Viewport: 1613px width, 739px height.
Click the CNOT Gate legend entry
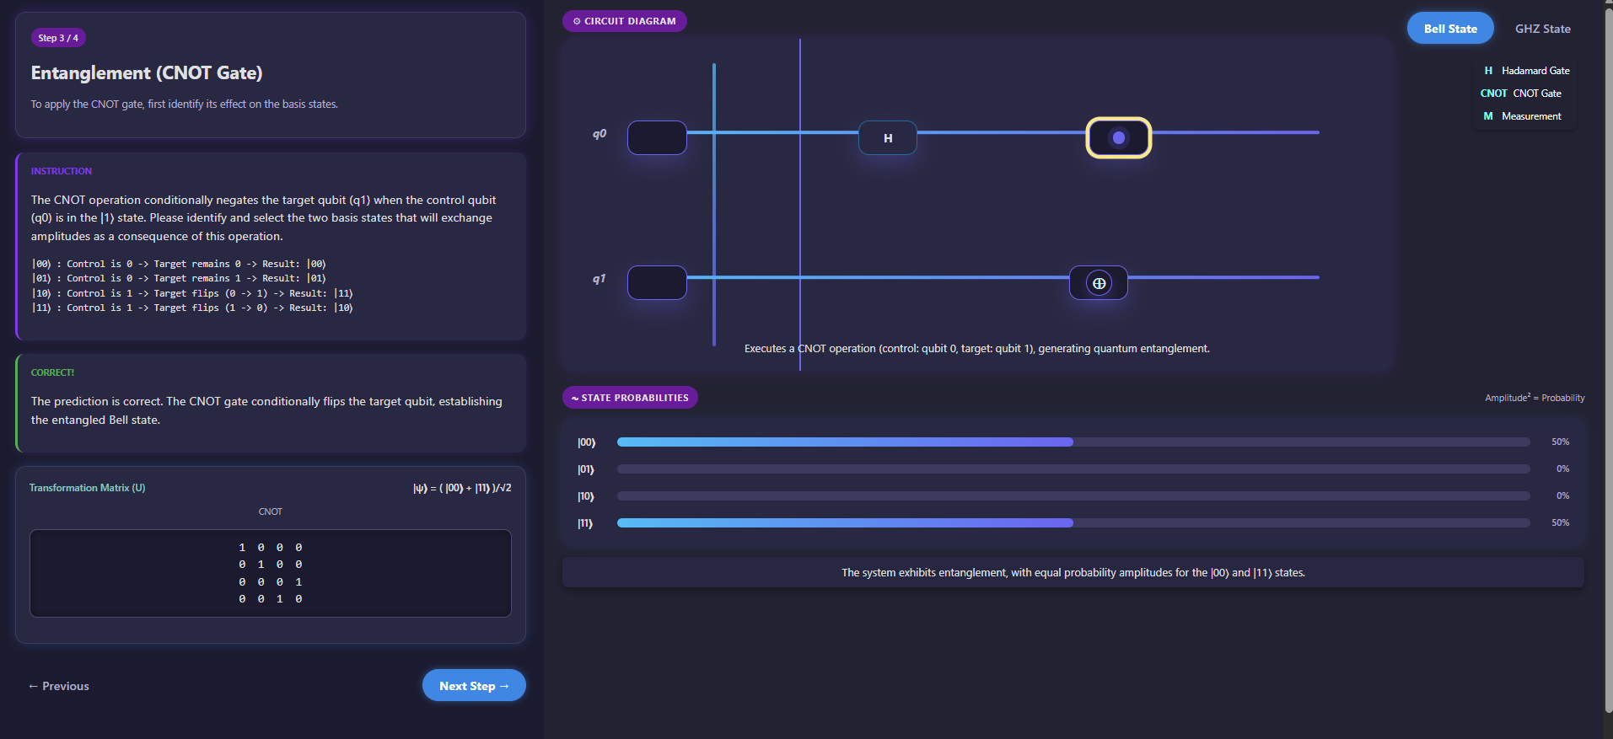click(x=1521, y=94)
